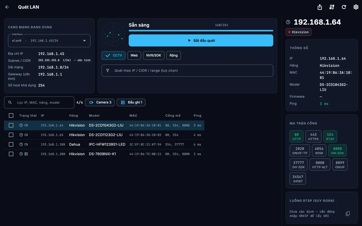Image resolution: width=362 pixels, height=226 pixels.
Task: Focus the Quét theo IP / CIDR field
Action: tap(187, 71)
